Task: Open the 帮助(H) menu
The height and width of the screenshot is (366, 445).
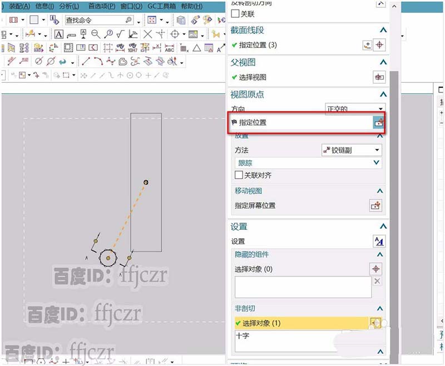Action: (192, 6)
